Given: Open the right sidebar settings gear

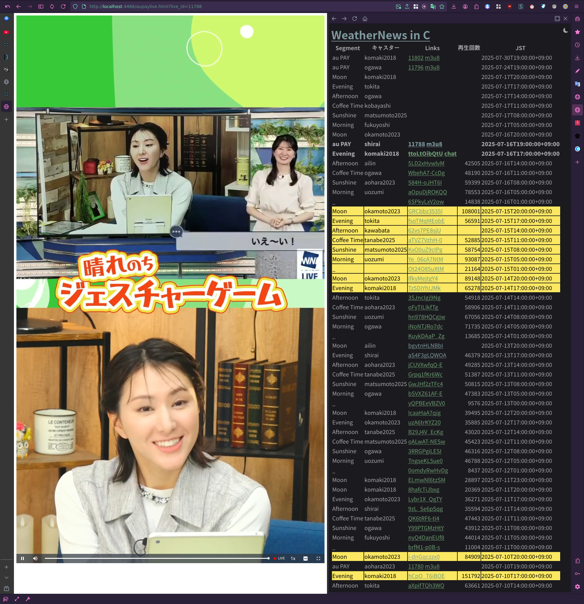Looking at the screenshot, I should pyautogui.click(x=577, y=587).
